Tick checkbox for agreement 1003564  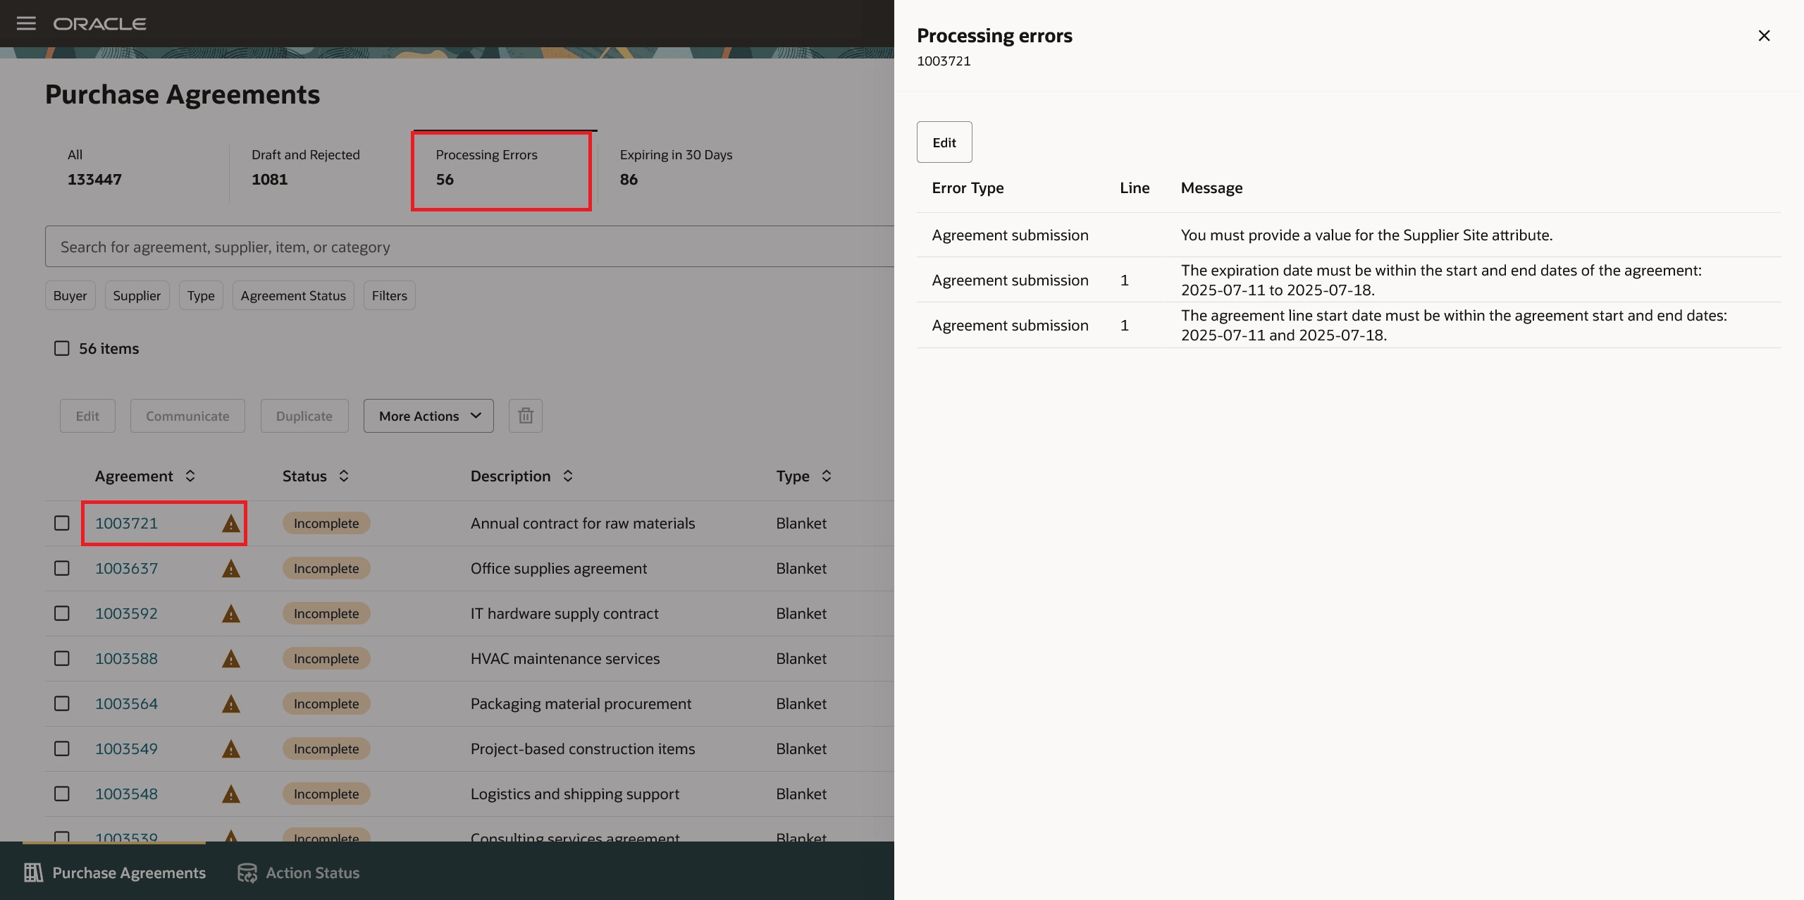click(x=62, y=703)
